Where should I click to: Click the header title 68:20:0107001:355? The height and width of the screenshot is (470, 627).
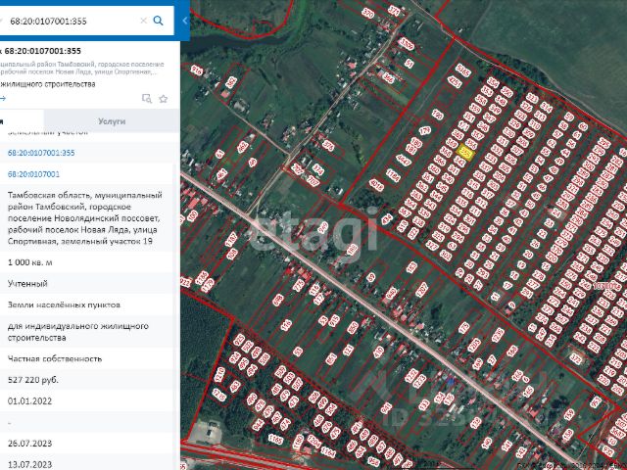42,51
